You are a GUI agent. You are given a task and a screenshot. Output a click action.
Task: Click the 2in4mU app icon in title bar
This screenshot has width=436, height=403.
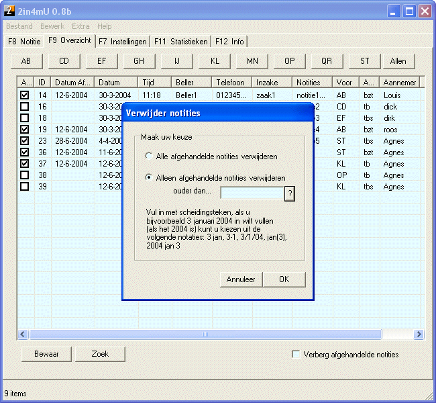(9, 11)
